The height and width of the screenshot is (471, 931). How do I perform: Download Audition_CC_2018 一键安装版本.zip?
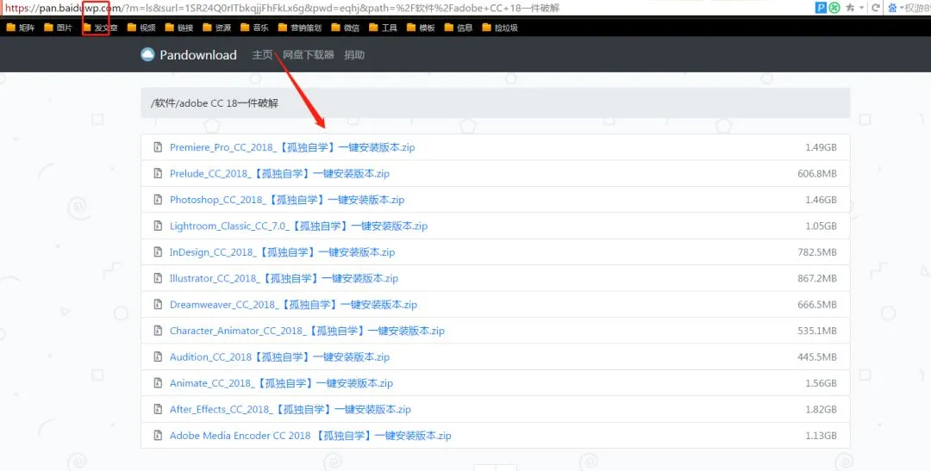click(x=279, y=356)
